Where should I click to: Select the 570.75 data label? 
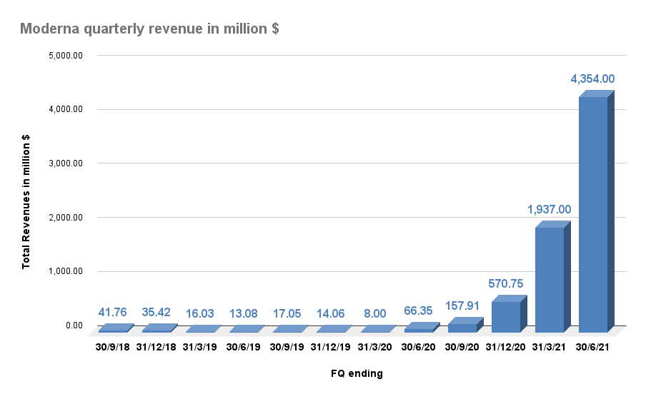tap(505, 283)
